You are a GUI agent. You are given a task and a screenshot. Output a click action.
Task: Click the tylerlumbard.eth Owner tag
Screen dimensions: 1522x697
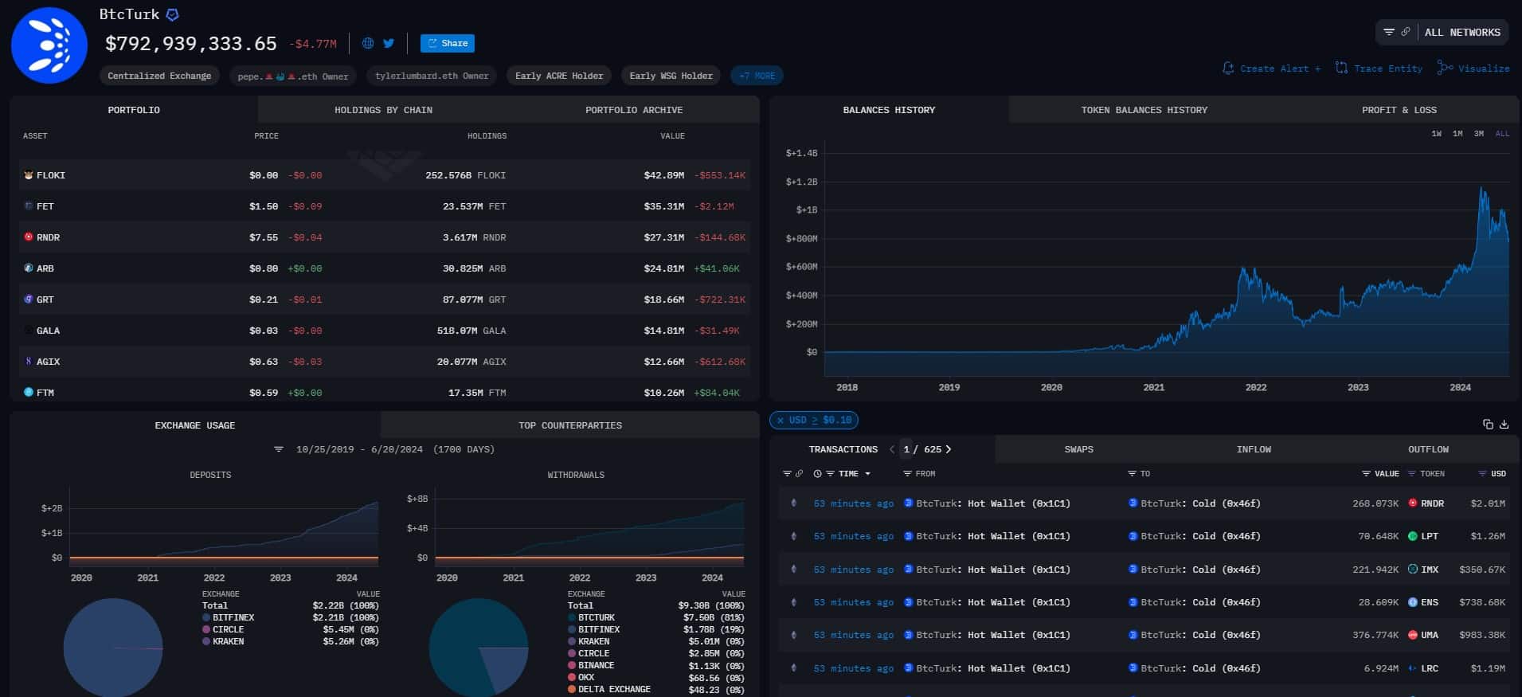click(x=432, y=76)
